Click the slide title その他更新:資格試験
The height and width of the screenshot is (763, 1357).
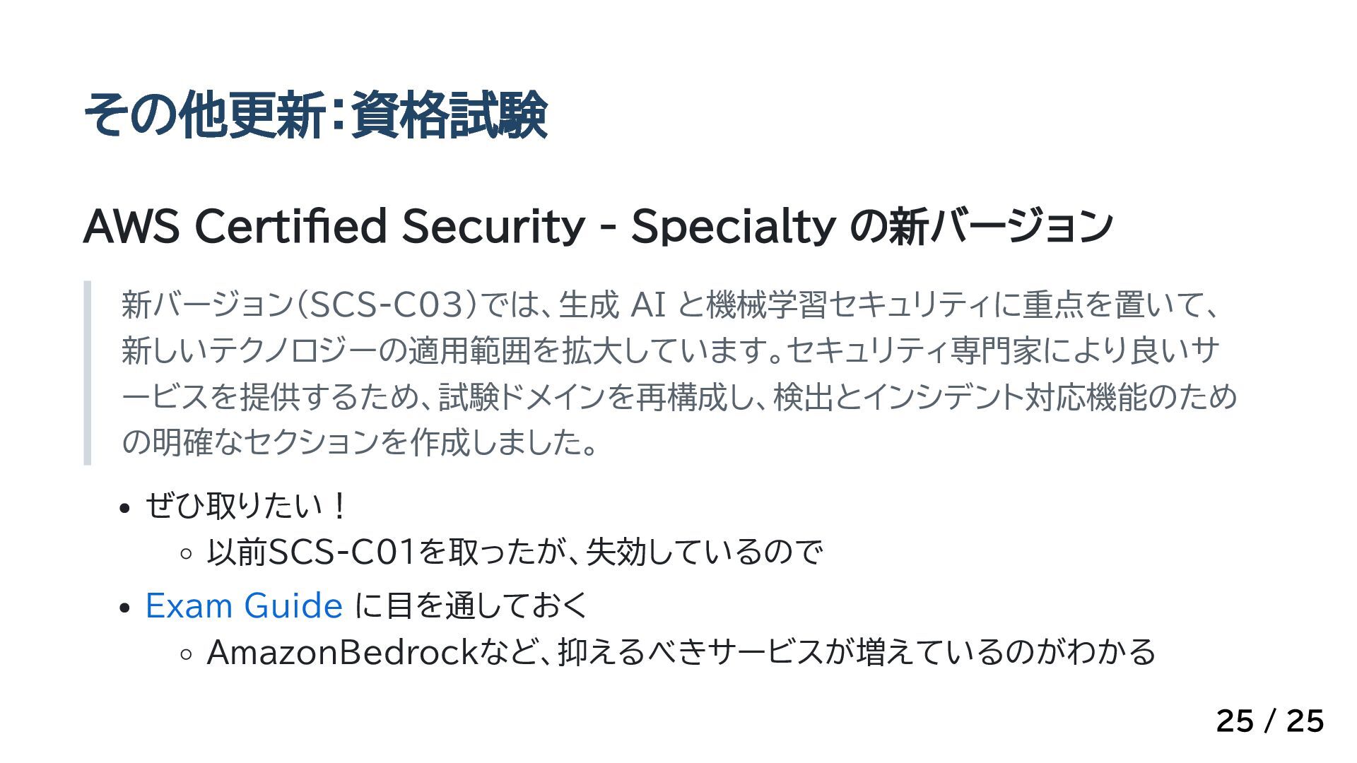pyautogui.click(x=315, y=114)
